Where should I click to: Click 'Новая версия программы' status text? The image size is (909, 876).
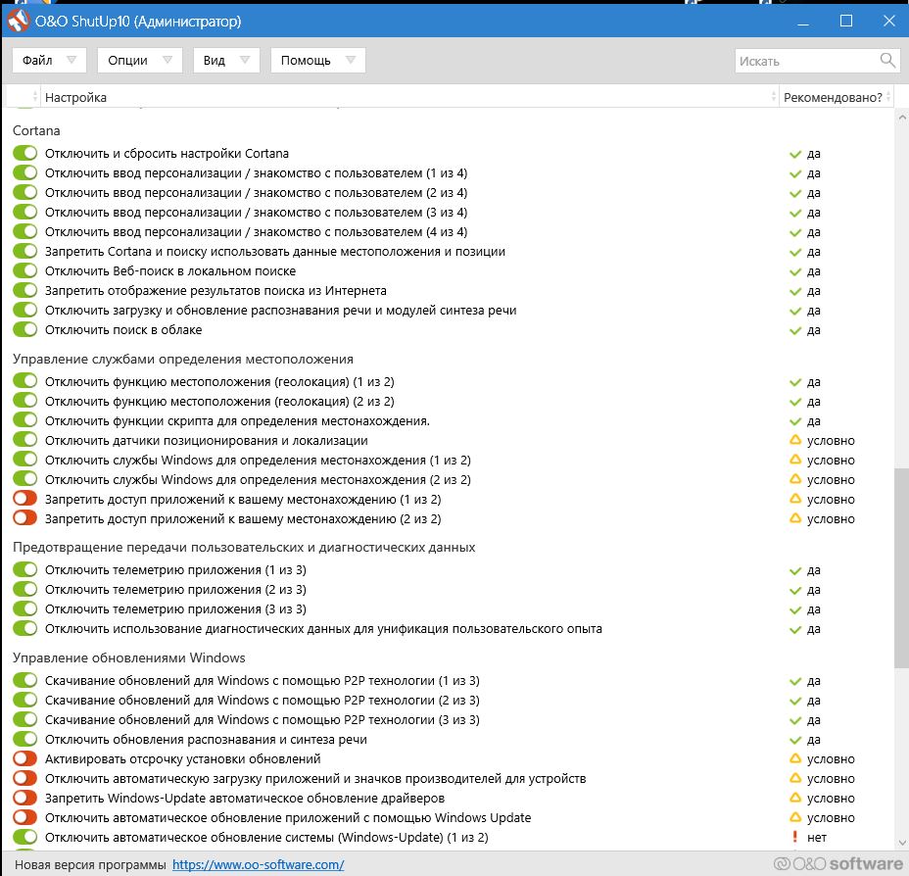point(90,864)
